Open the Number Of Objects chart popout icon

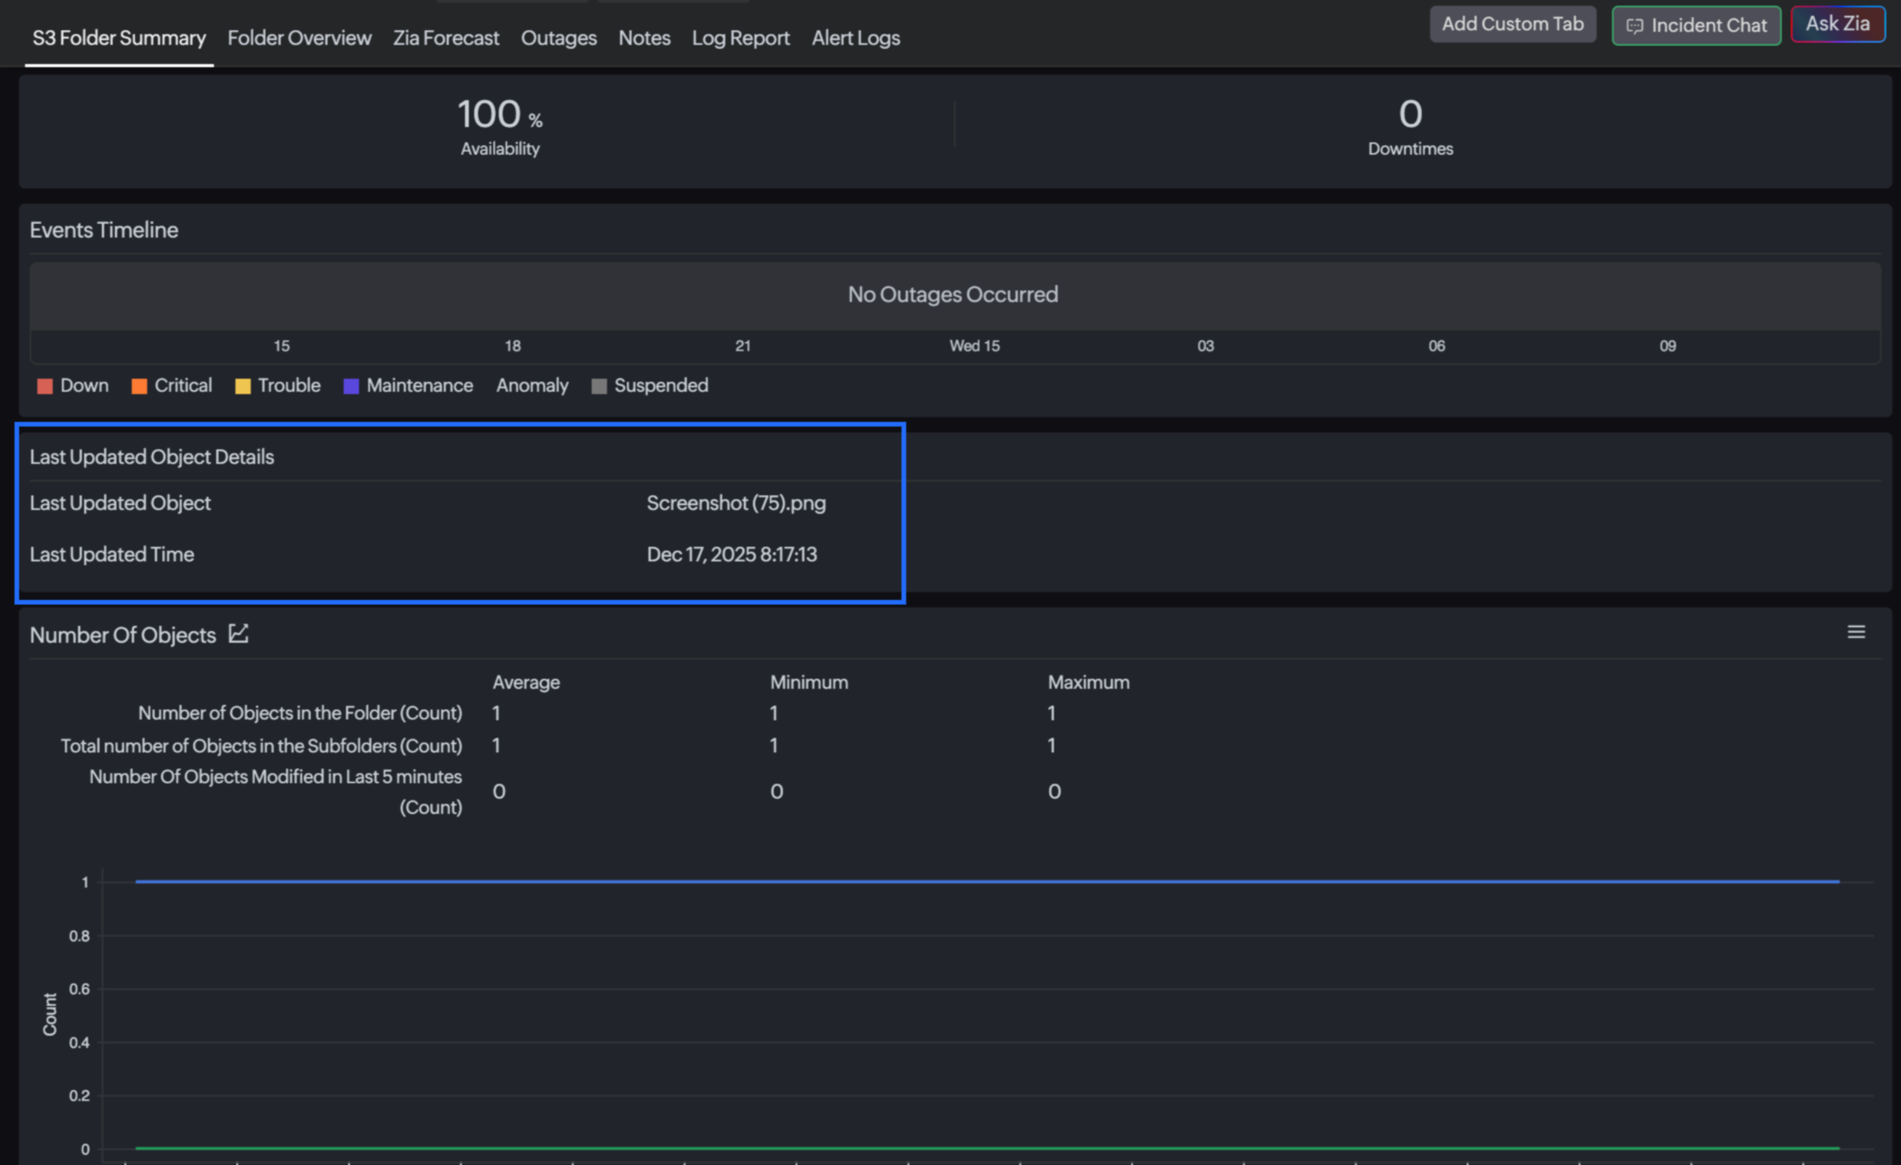click(239, 634)
